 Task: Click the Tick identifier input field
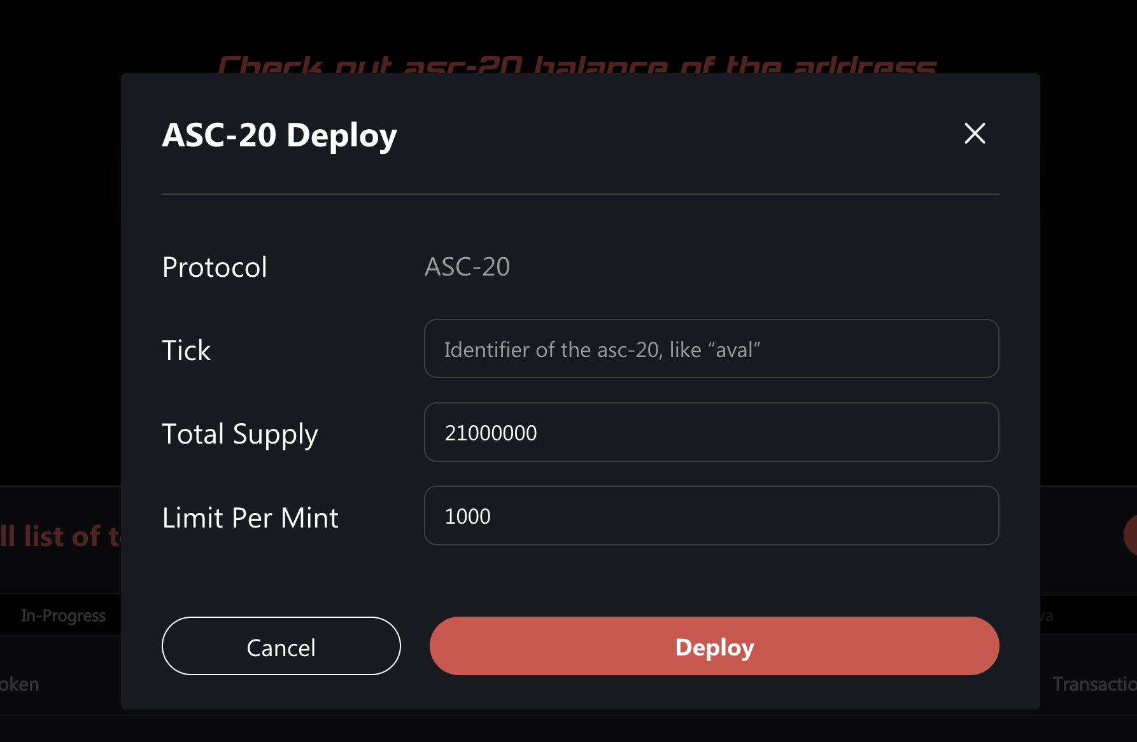[711, 349]
